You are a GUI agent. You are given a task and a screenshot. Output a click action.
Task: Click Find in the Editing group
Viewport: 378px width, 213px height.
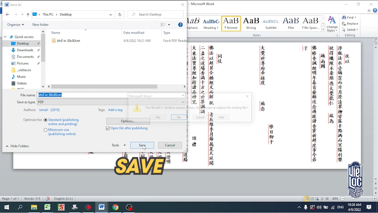click(x=349, y=17)
